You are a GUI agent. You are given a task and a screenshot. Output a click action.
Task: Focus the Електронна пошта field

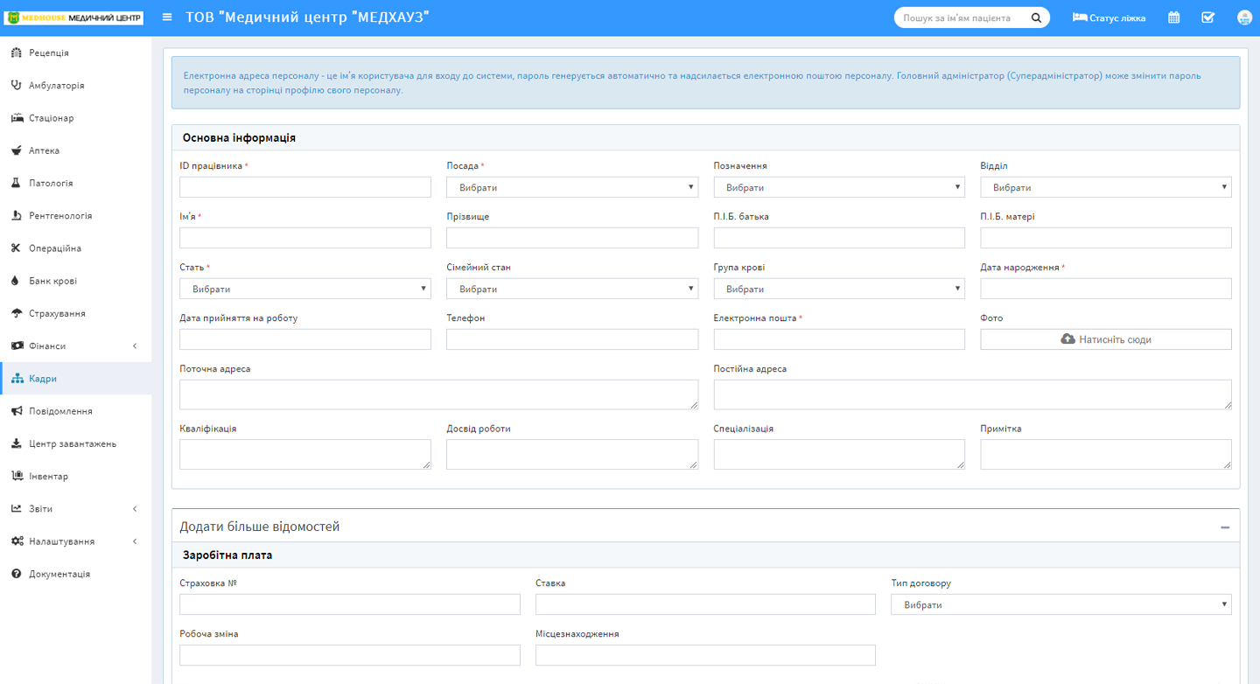pyautogui.click(x=839, y=339)
